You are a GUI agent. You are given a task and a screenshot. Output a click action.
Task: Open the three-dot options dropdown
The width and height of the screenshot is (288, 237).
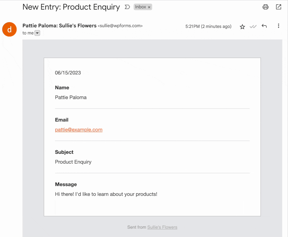278,26
